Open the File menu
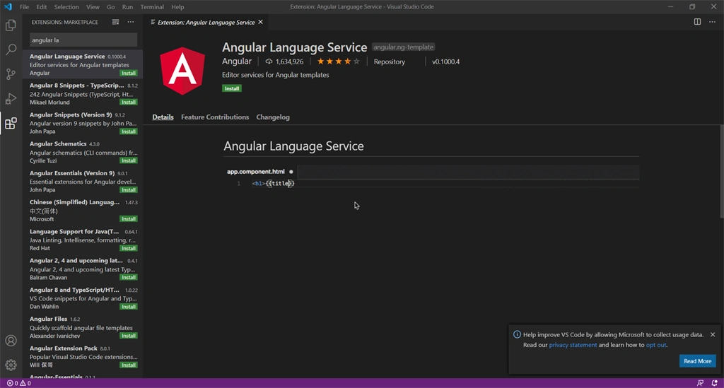724x388 pixels. [x=25, y=7]
